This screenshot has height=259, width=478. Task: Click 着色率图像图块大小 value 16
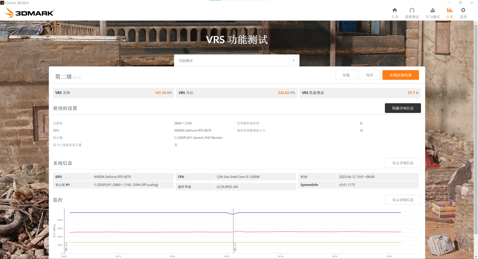click(x=361, y=131)
